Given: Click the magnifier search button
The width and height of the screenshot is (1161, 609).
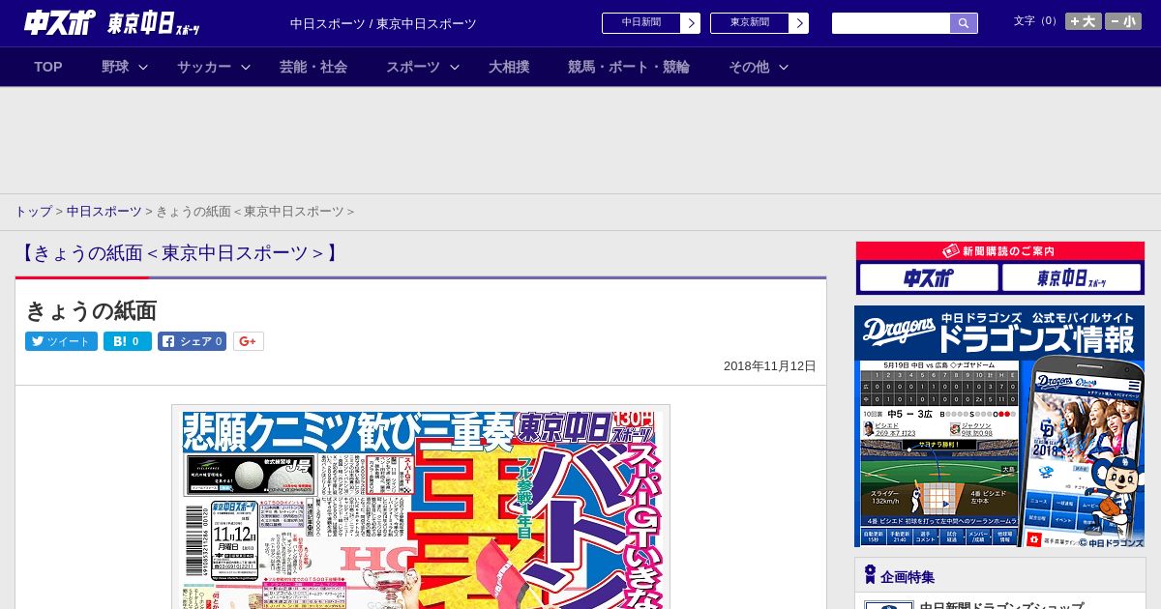Looking at the screenshot, I should [x=964, y=23].
